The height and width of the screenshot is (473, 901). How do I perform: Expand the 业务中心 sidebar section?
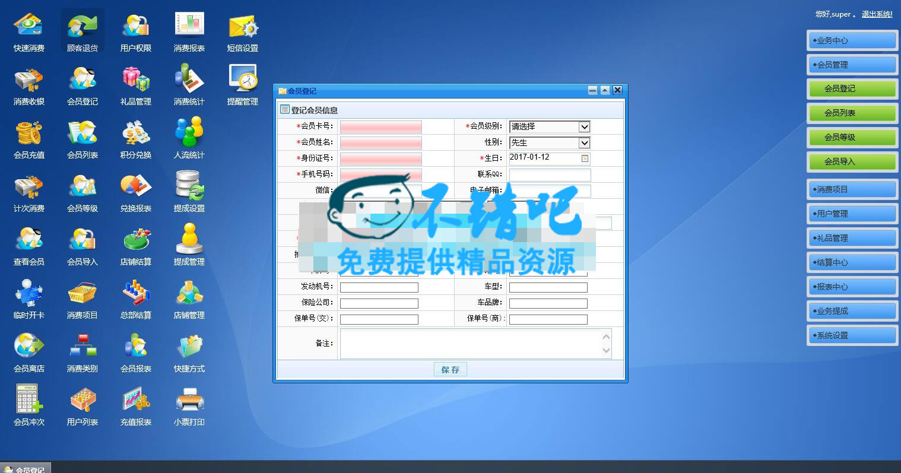(x=852, y=40)
